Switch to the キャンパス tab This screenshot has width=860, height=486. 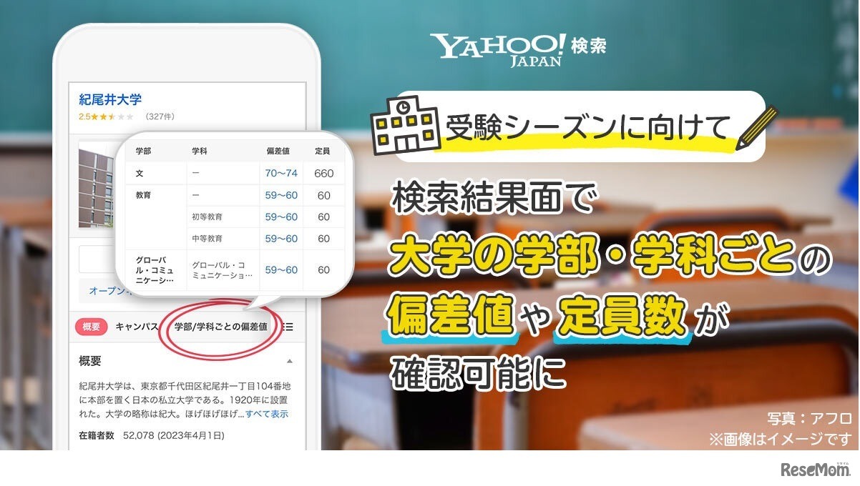coord(136,325)
